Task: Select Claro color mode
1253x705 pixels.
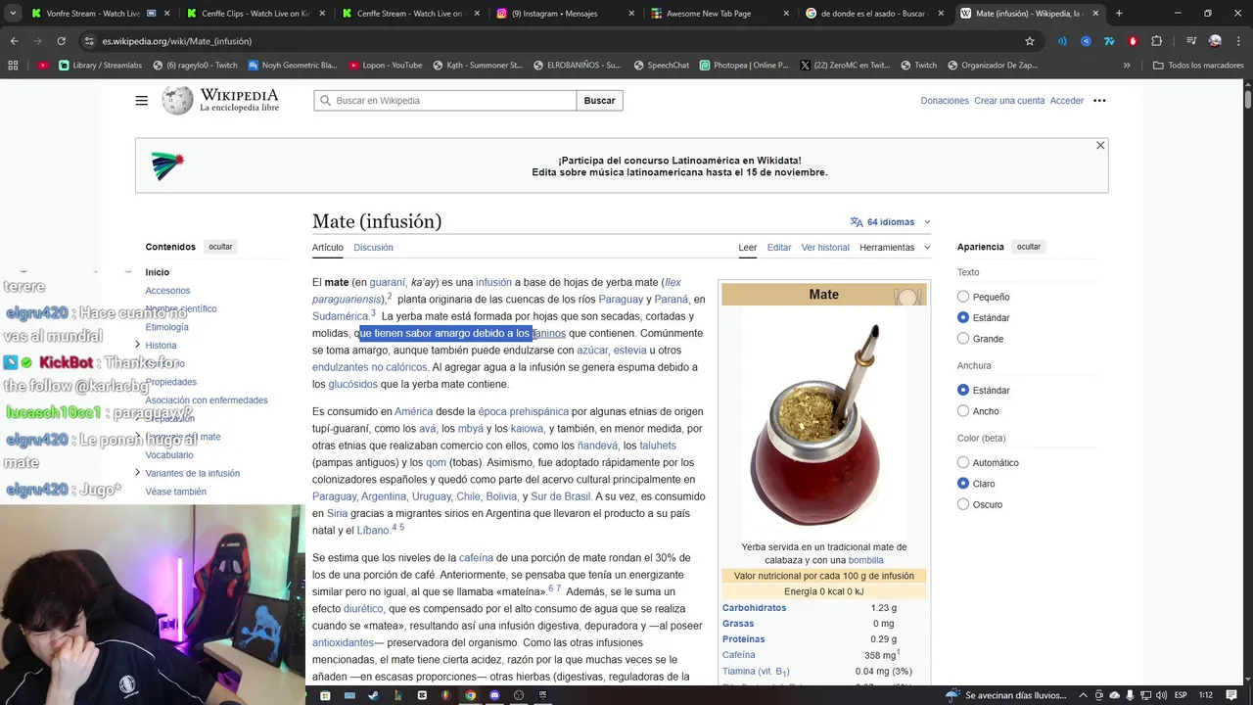Action: tap(963, 484)
